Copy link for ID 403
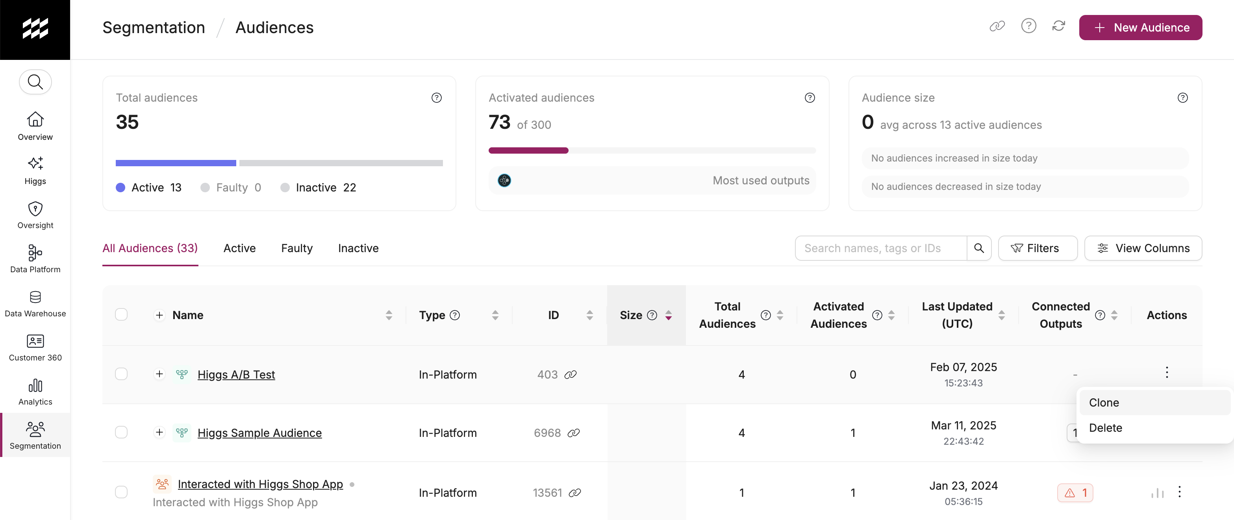 (570, 375)
